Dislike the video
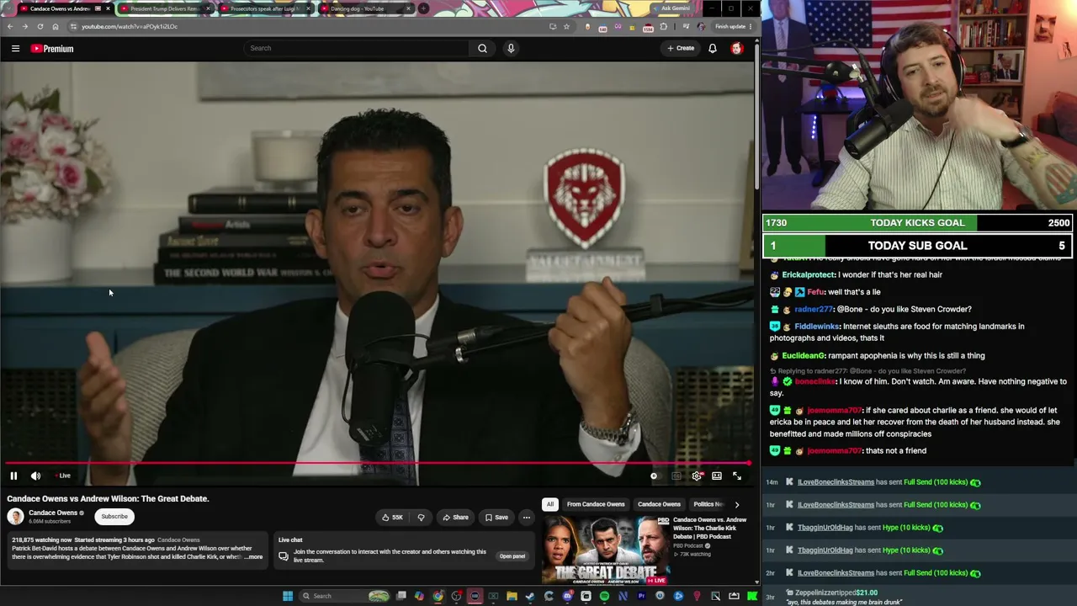The height and width of the screenshot is (606, 1077). 421,517
